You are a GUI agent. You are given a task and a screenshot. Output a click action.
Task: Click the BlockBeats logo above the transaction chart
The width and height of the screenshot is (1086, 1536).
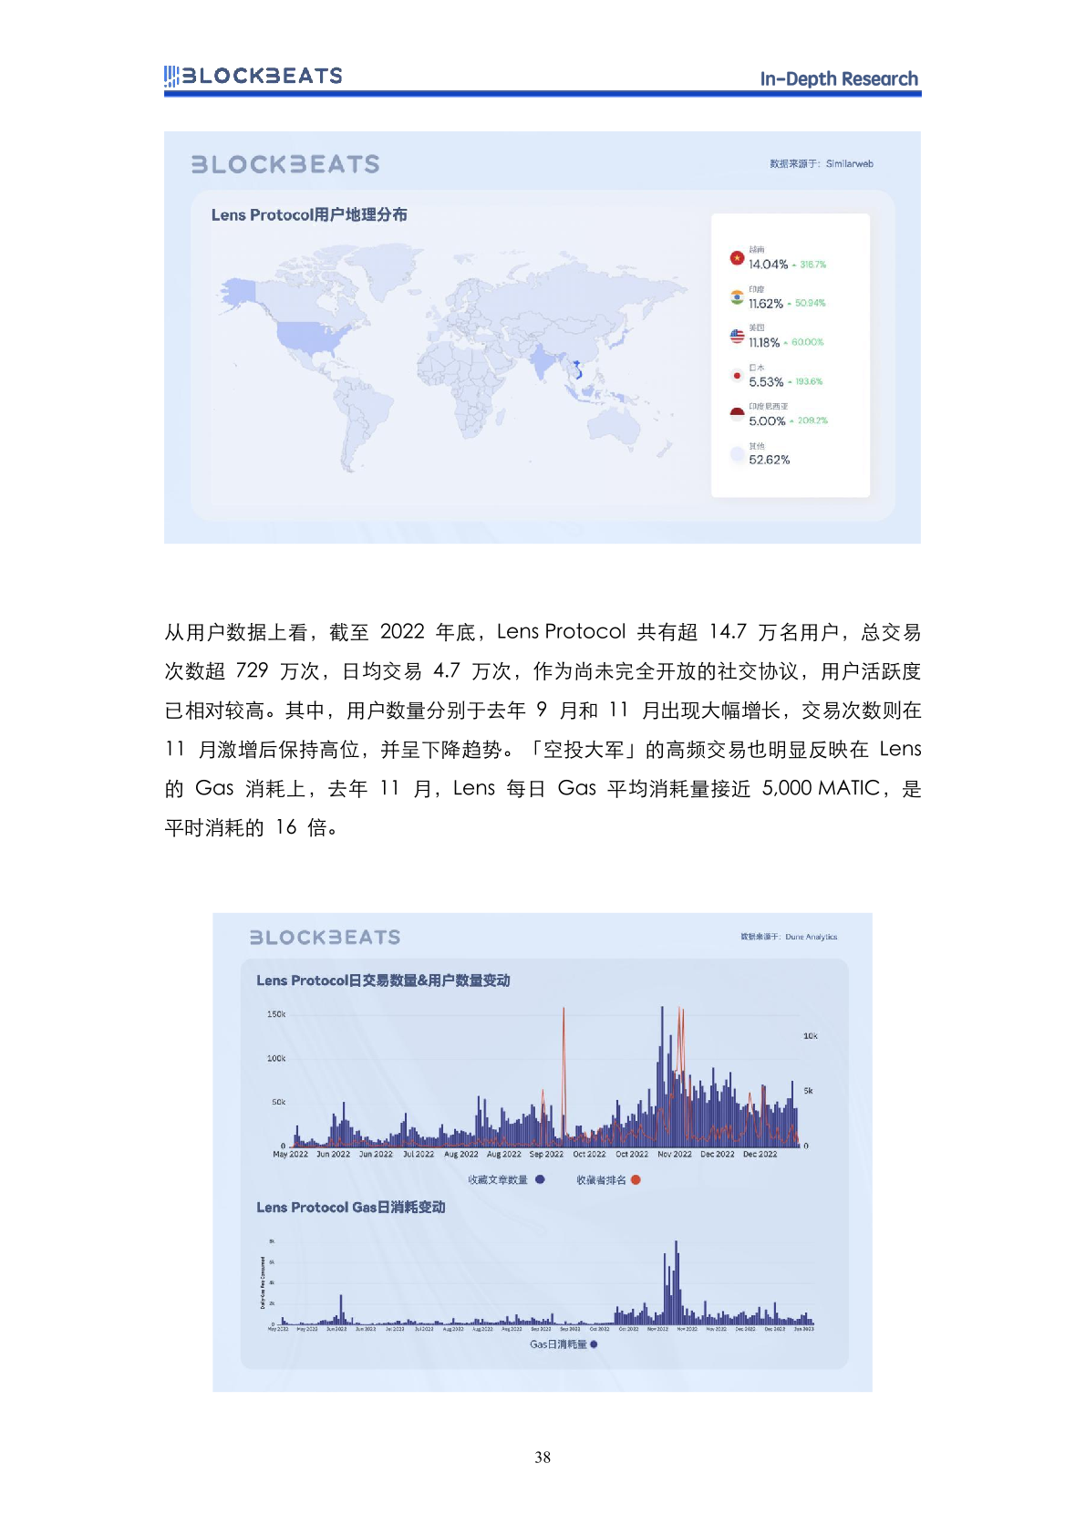(x=325, y=938)
